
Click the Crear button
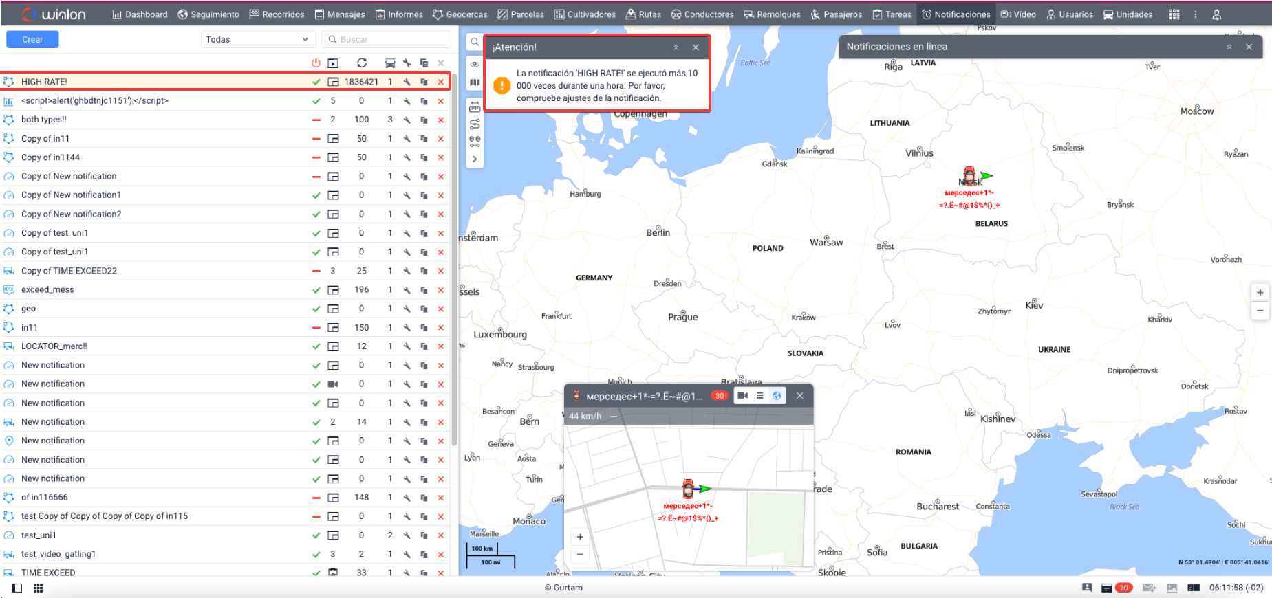pyautogui.click(x=32, y=40)
